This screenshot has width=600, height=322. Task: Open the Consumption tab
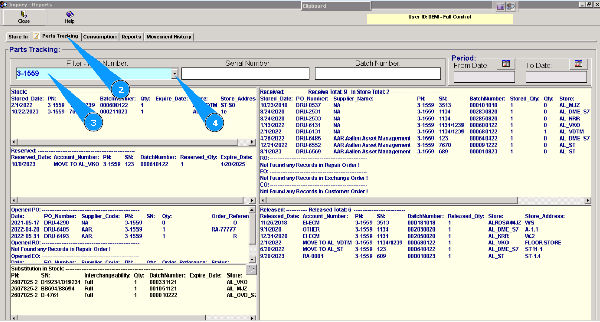100,37
